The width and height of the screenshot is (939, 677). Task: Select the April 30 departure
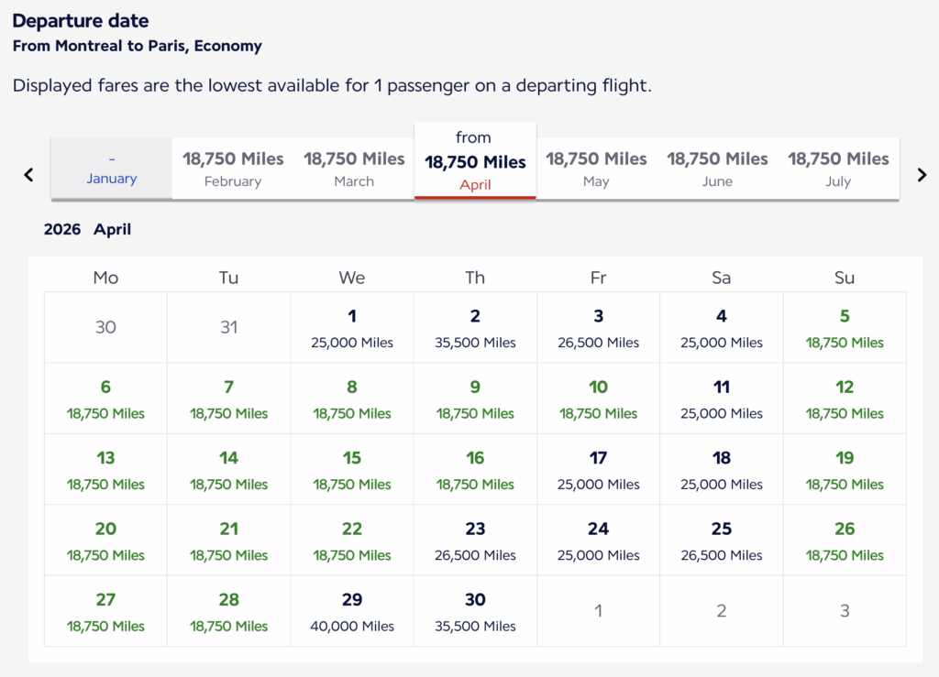[474, 611]
